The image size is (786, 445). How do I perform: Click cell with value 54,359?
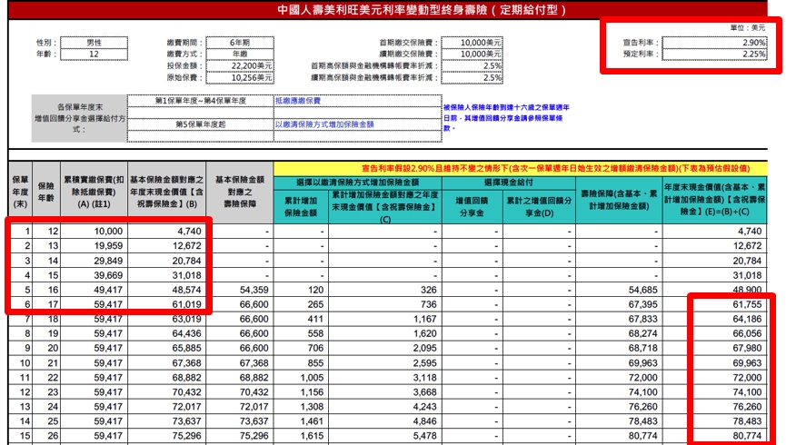240,290
